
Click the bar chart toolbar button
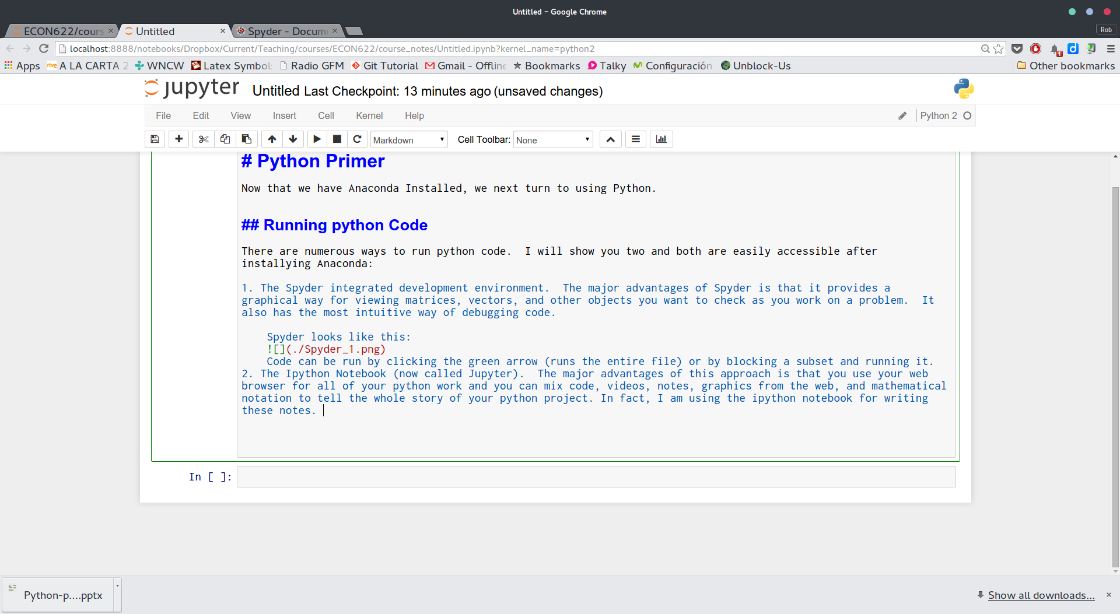point(661,139)
